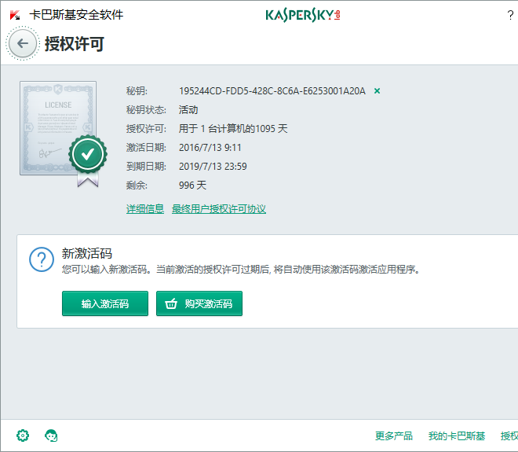The height and width of the screenshot is (452, 518).
Task: Click the blue question mark icon beside 新激活码
Action: point(42,259)
